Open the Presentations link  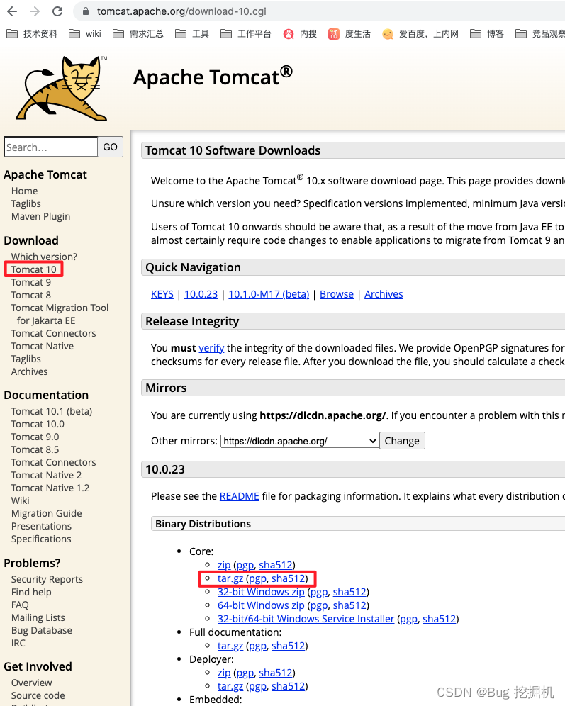(41, 527)
